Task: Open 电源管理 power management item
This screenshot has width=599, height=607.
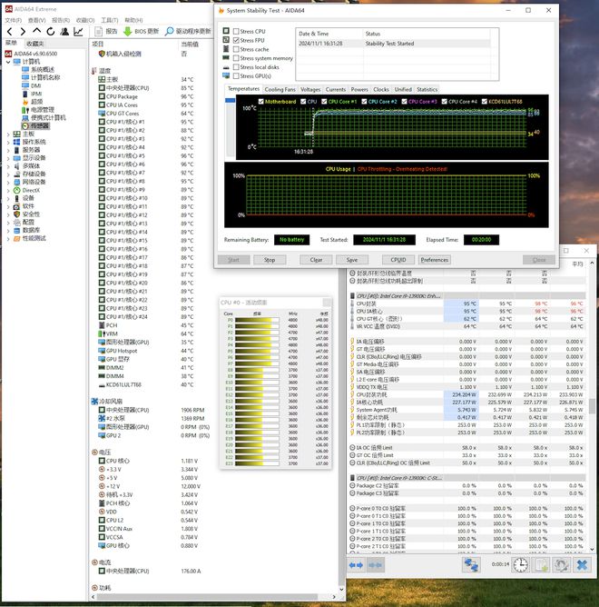Action: coord(43,110)
